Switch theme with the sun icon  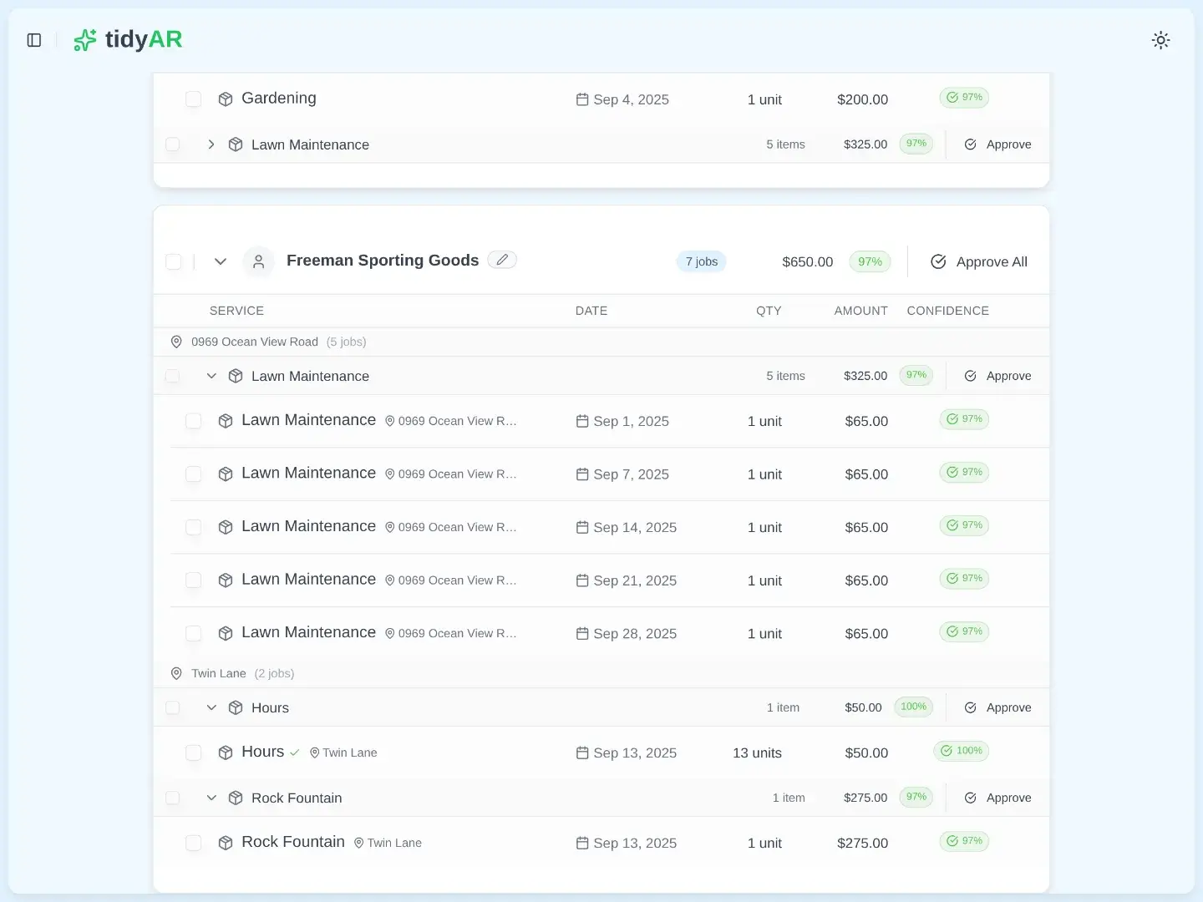pos(1160,40)
